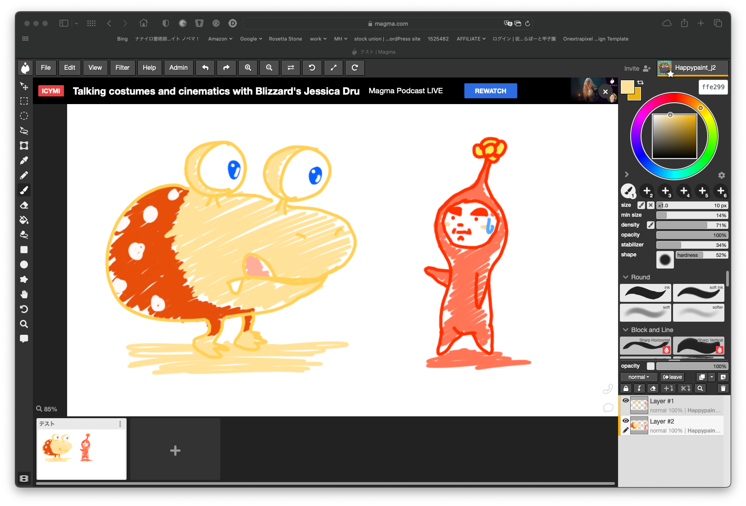Image resolution: width=746 pixels, height=506 pixels.
Task: Toggle the layer erase mode button
Action: tap(653, 388)
